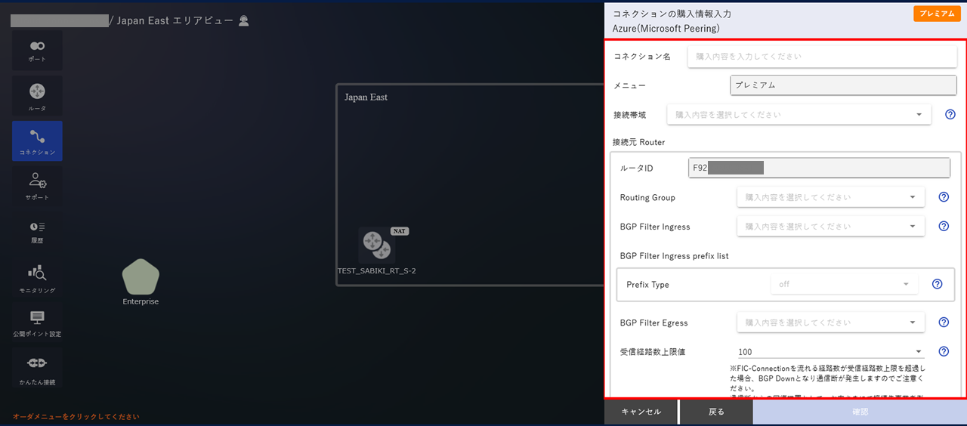Viewport: 967px width, 426px height.
Task: Click the Japan East エリアビュー heading
Action: click(x=175, y=21)
